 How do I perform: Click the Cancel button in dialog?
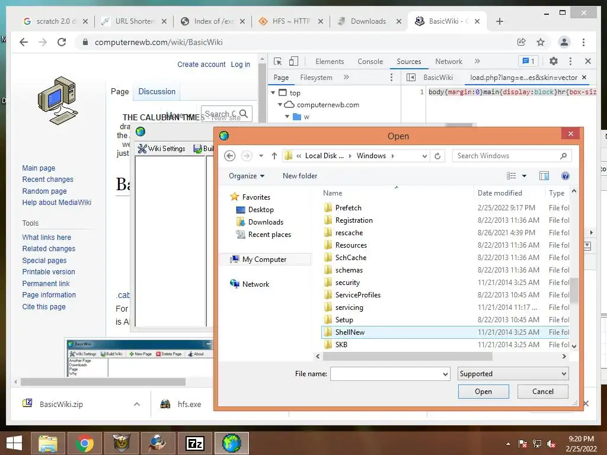543,392
